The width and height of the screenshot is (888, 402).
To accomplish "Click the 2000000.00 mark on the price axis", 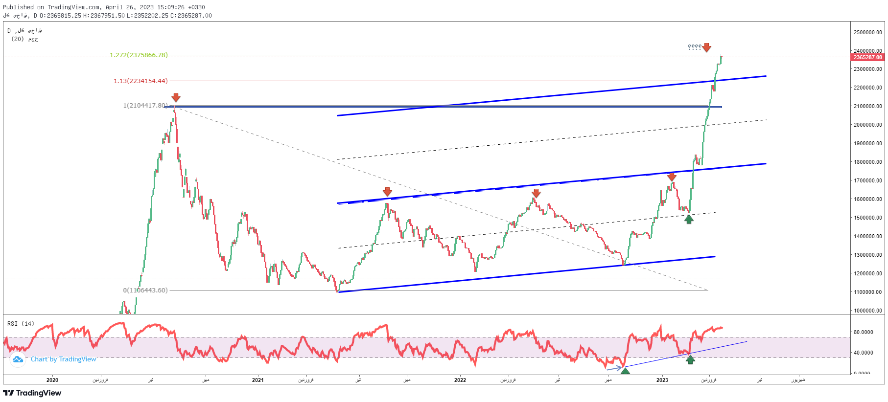I will point(867,125).
